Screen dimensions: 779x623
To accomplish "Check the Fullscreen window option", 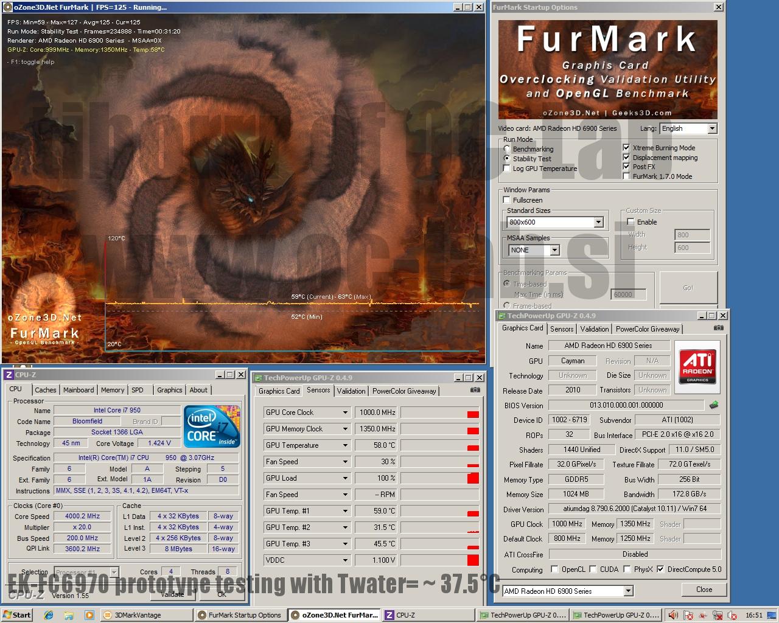I will click(507, 200).
